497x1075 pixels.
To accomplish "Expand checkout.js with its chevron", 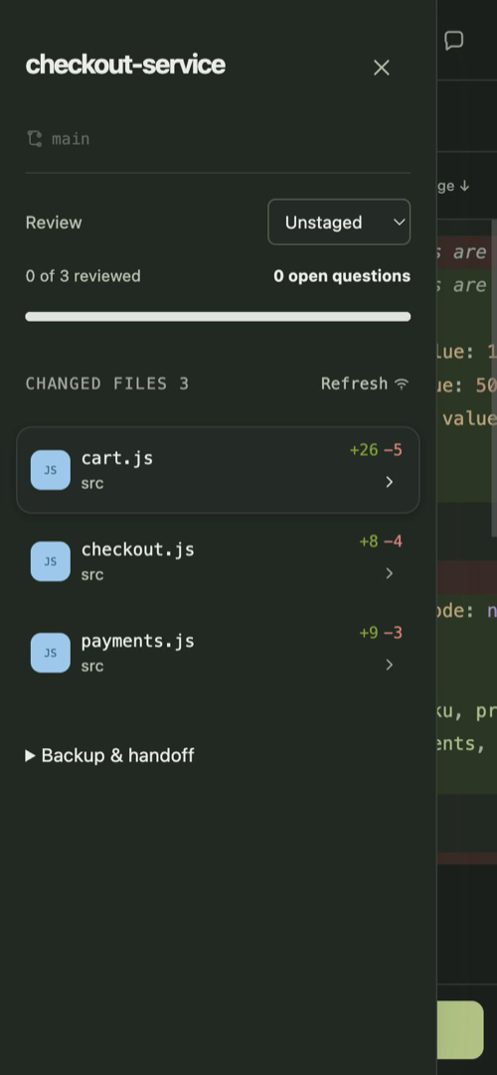I will 390,573.
